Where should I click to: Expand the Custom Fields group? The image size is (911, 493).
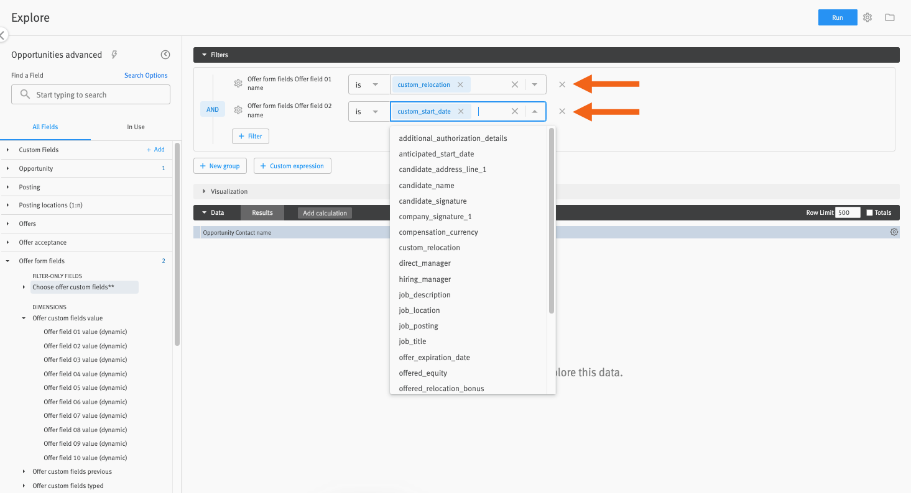click(8, 150)
